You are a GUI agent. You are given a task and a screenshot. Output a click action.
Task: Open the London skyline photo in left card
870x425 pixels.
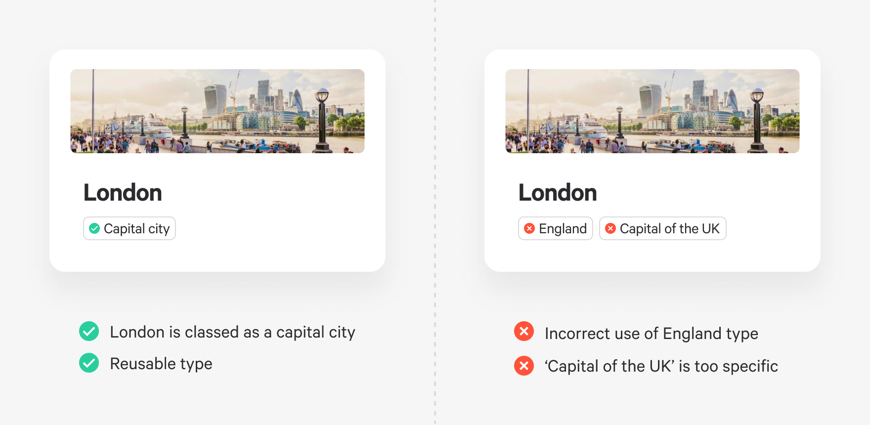pos(217,111)
